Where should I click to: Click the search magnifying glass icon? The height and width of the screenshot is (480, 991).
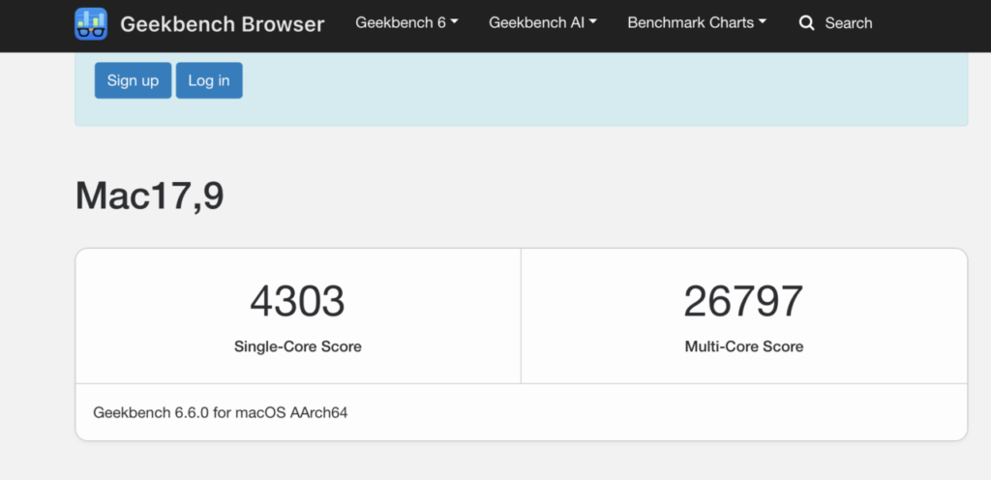pos(807,23)
